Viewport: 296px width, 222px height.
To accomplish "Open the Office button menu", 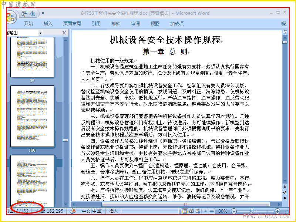I will click(x=11, y=17).
